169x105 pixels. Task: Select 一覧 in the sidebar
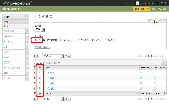16,22
